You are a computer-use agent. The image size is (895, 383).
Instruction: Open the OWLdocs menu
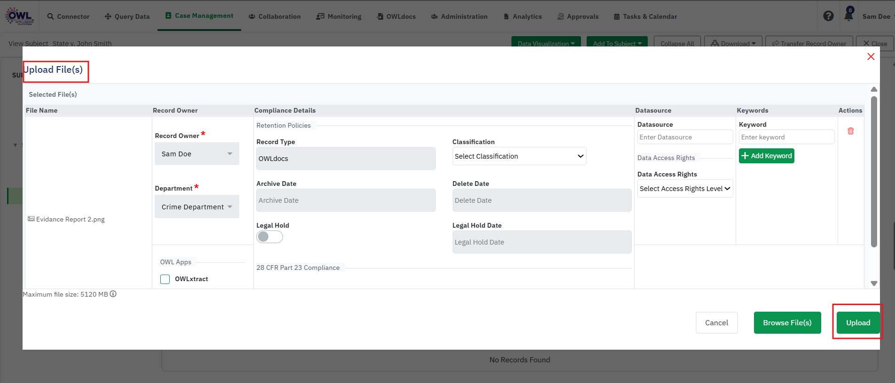pyautogui.click(x=396, y=16)
